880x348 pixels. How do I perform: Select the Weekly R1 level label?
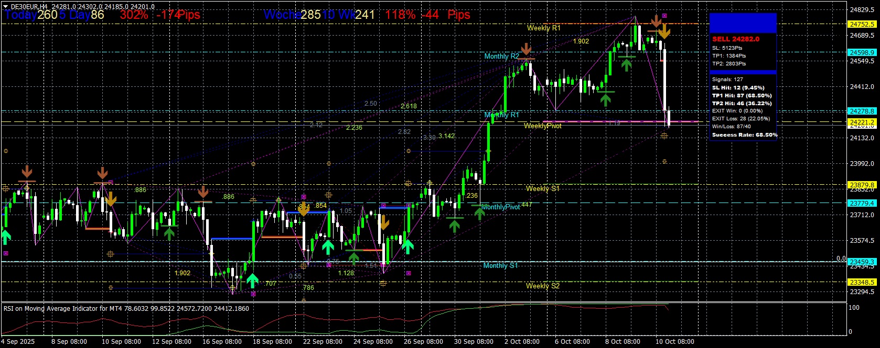(x=543, y=28)
